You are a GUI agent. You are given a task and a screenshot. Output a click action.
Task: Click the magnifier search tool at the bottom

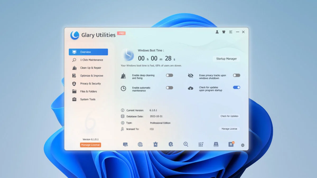[x=185, y=144]
